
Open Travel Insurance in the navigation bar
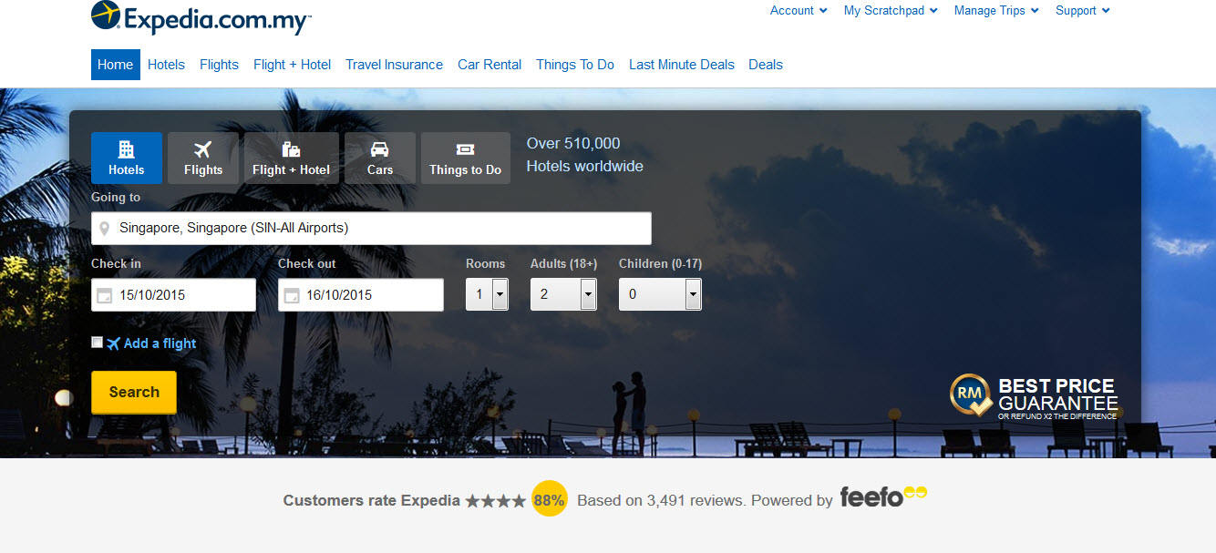click(x=394, y=65)
